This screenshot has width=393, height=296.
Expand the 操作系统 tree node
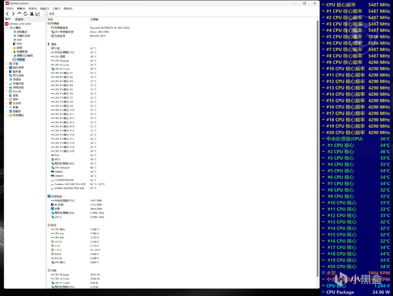pyautogui.click(x=7, y=68)
